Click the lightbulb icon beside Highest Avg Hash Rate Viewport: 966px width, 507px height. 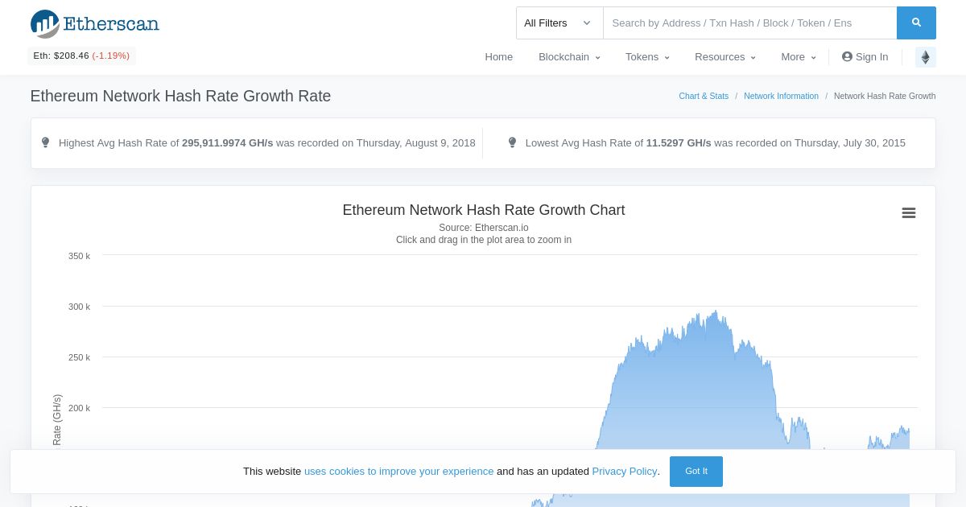point(45,142)
